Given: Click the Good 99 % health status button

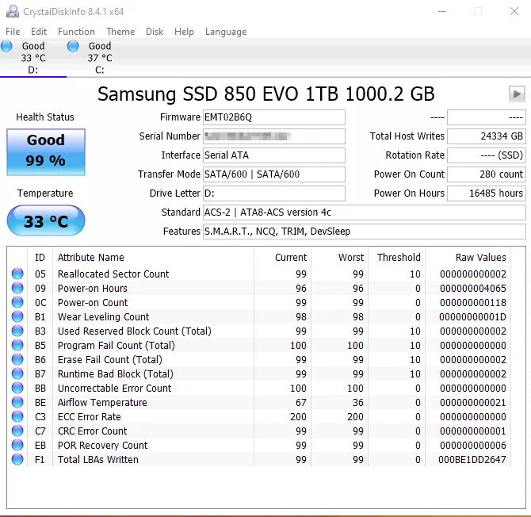Looking at the screenshot, I should pyautogui.click(x=46, y=152).
